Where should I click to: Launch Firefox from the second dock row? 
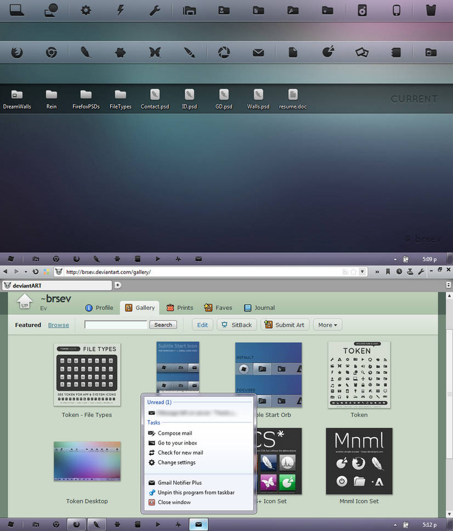(x=16, y=53)
